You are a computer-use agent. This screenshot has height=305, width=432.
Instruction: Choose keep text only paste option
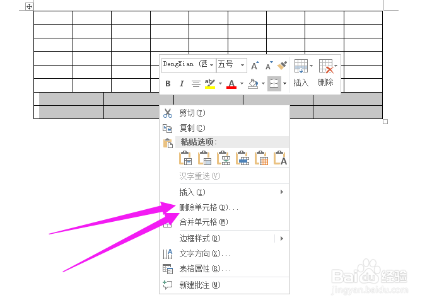[x=280, y=158]
